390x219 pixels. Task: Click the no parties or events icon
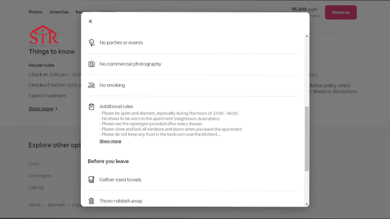click(x=91, y=43)
